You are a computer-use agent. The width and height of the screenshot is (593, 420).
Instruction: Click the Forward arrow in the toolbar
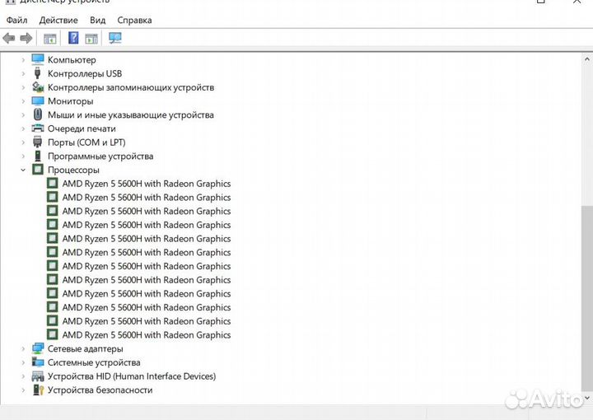tap(26, 38)
